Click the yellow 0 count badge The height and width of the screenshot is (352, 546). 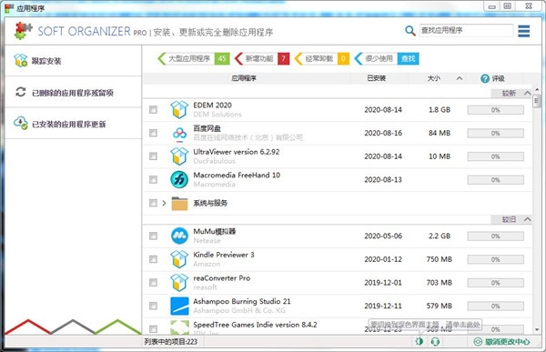(343, 58)
